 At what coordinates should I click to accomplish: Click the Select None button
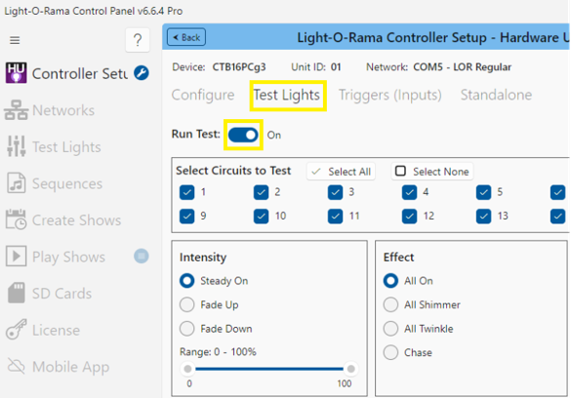pos(432,172)
